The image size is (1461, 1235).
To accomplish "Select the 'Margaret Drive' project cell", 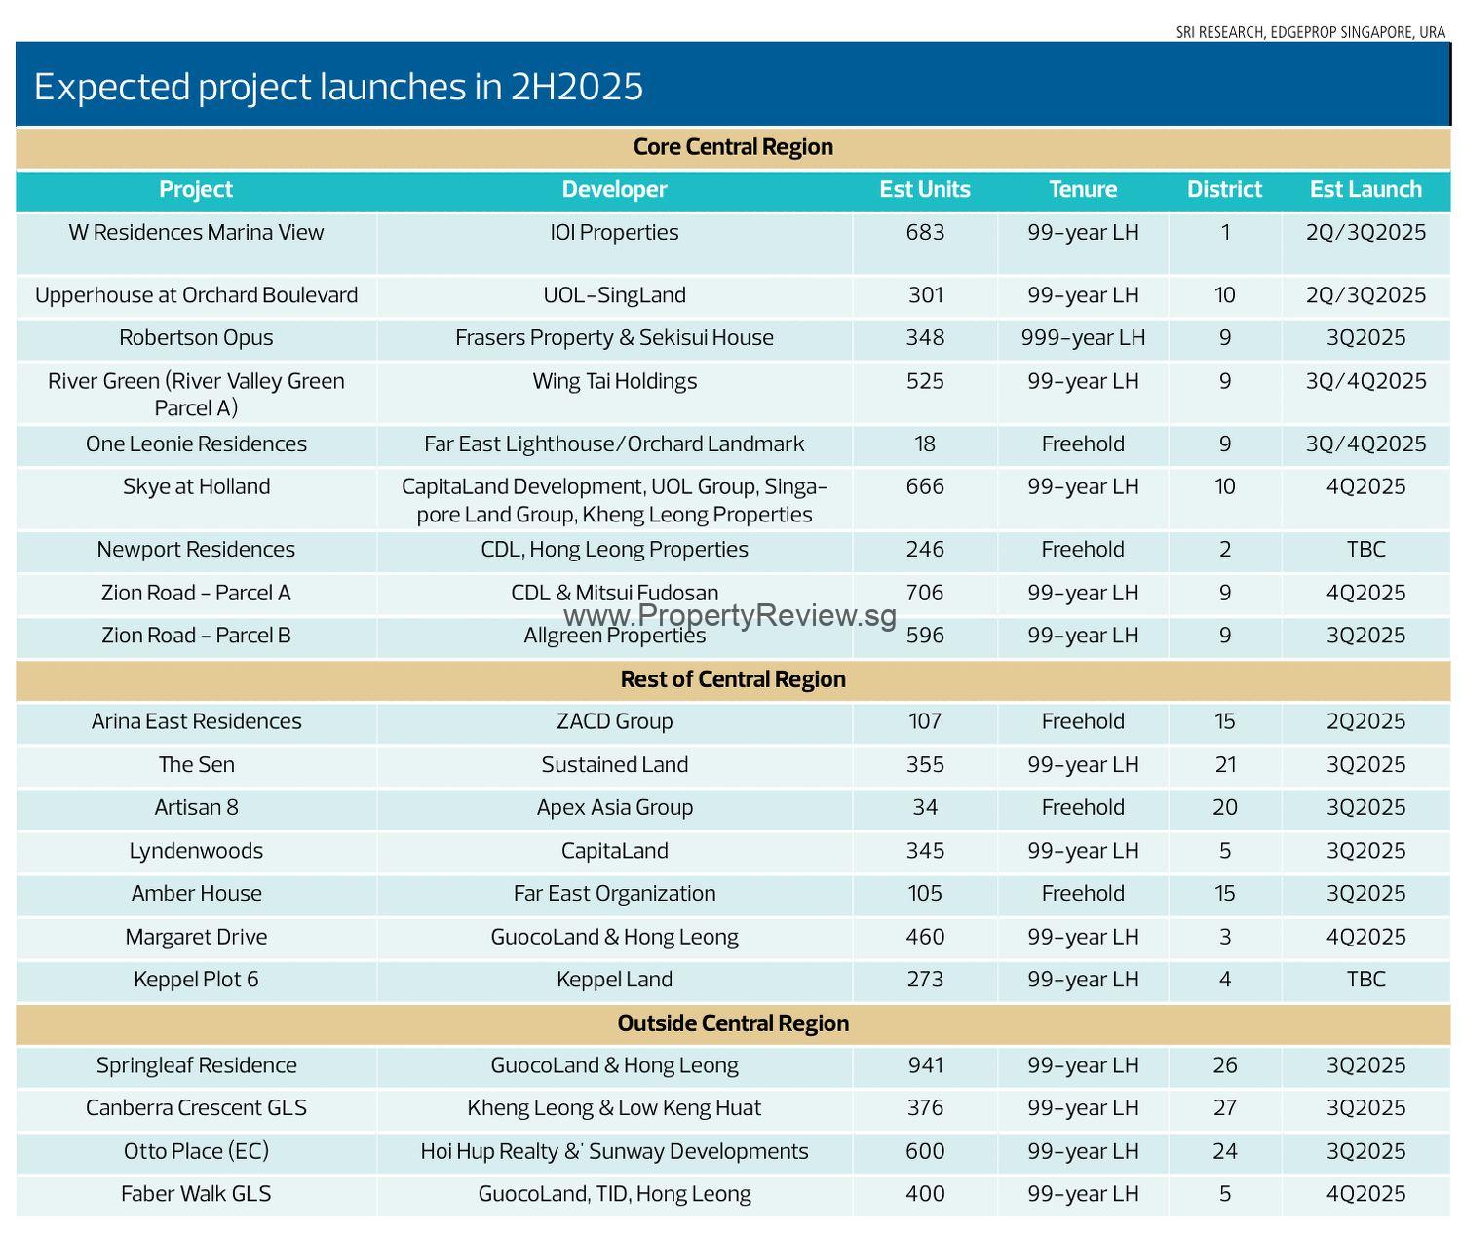I will click(x=196, y=937).
